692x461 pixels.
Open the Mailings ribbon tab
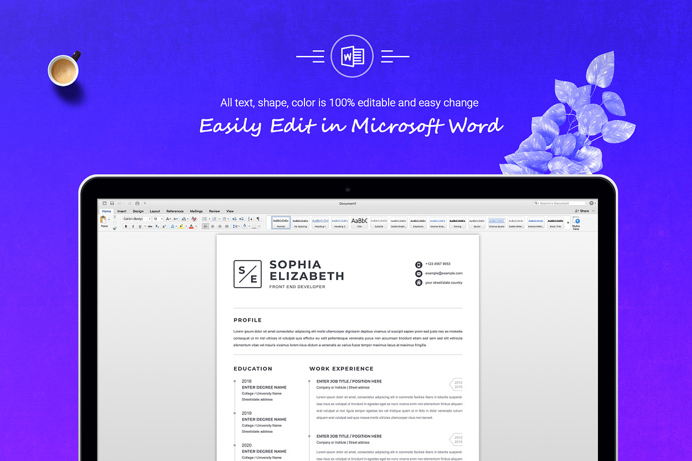196,211
